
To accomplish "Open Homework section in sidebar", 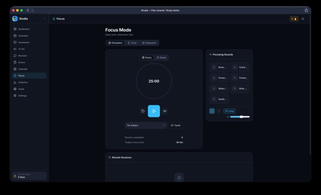I will (x=29, y=42).
